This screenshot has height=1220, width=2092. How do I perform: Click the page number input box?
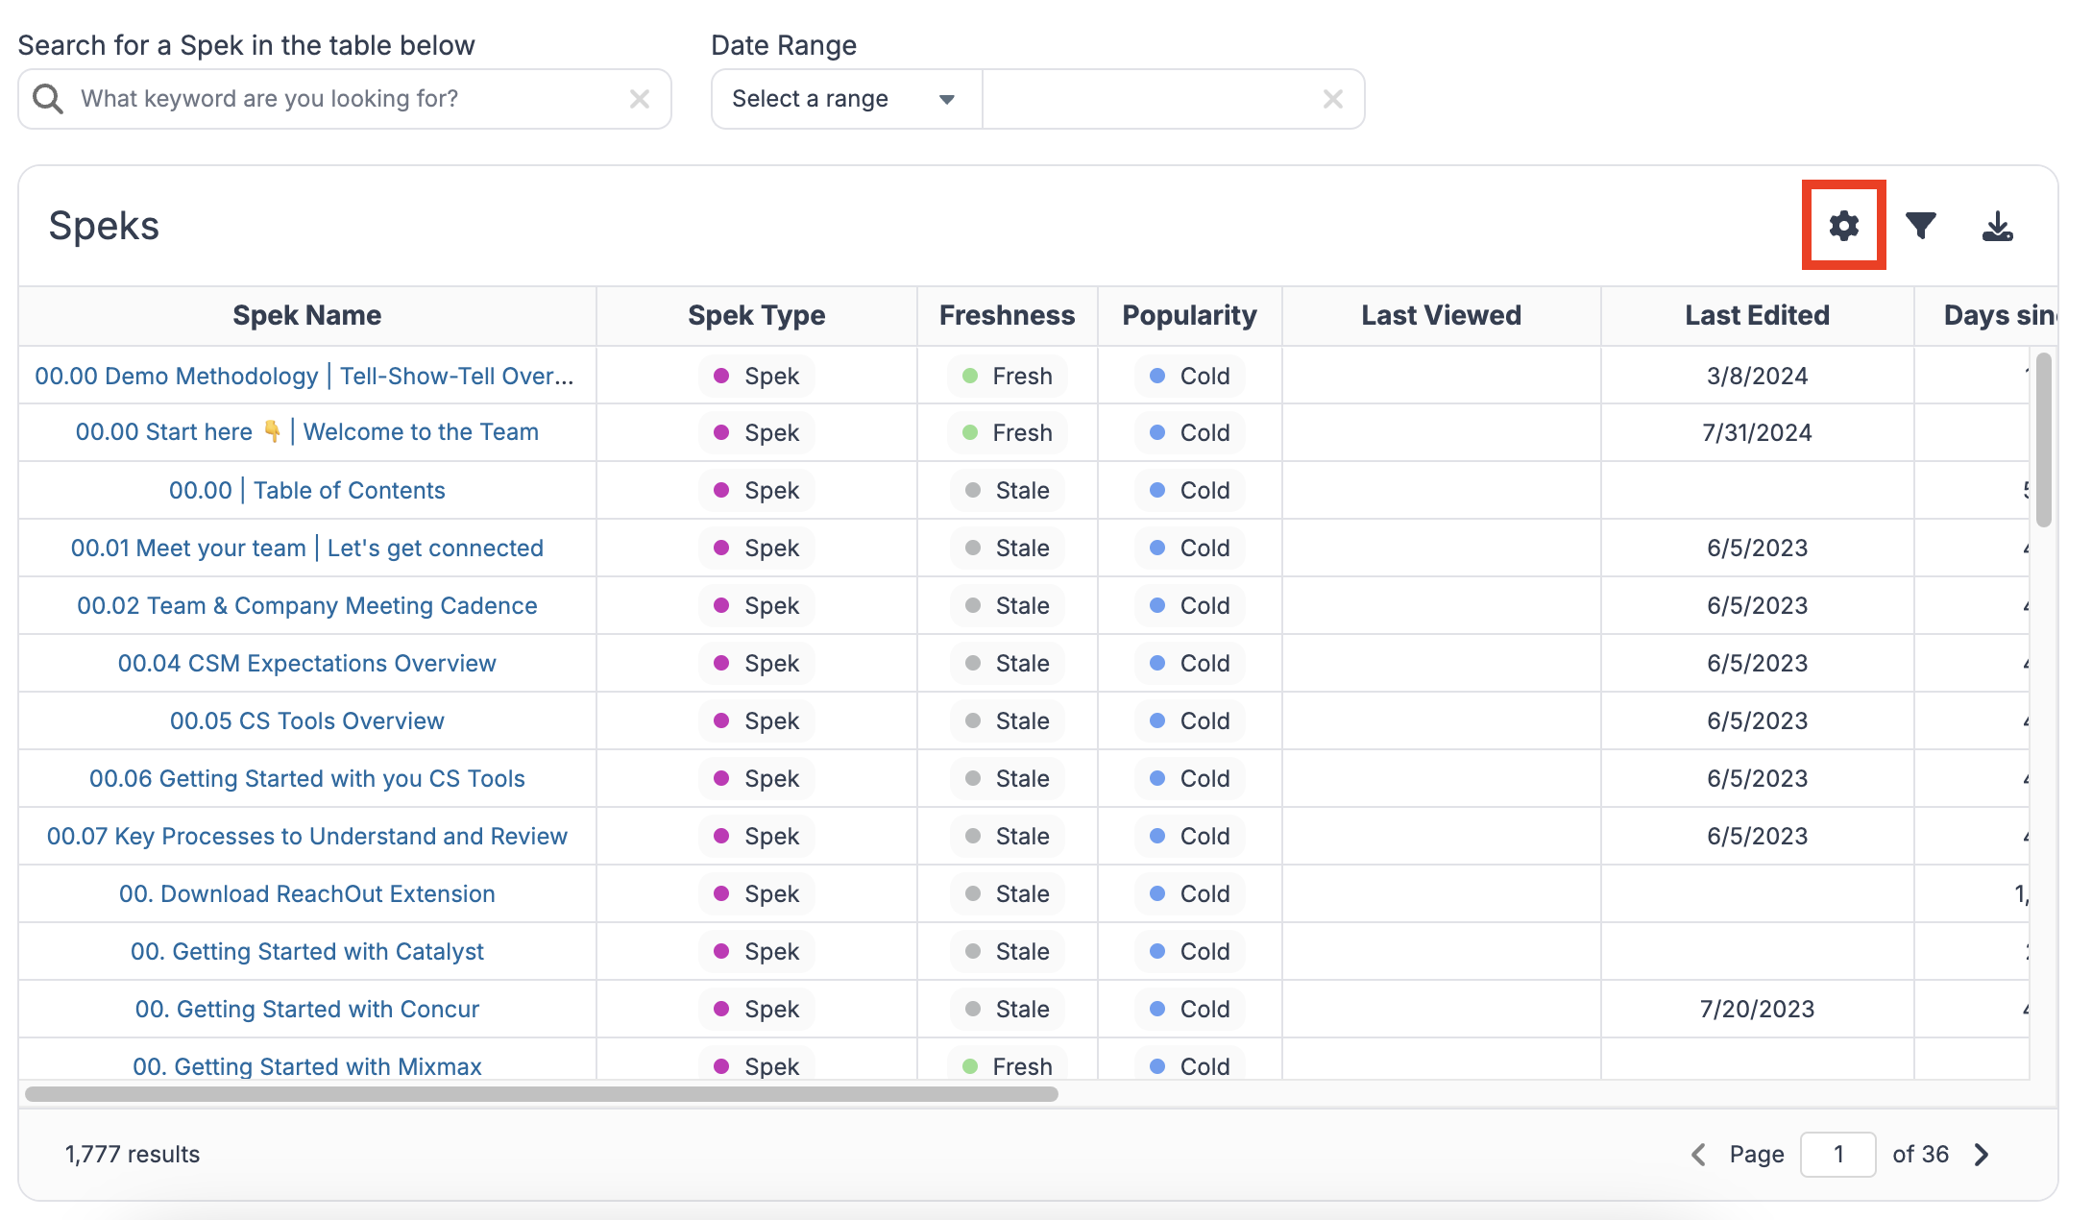click(1837, 1154)
